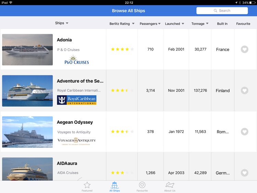Click passengers value 3,114
The width and height of the screenshot is (257, 193).
pos(150,91)
